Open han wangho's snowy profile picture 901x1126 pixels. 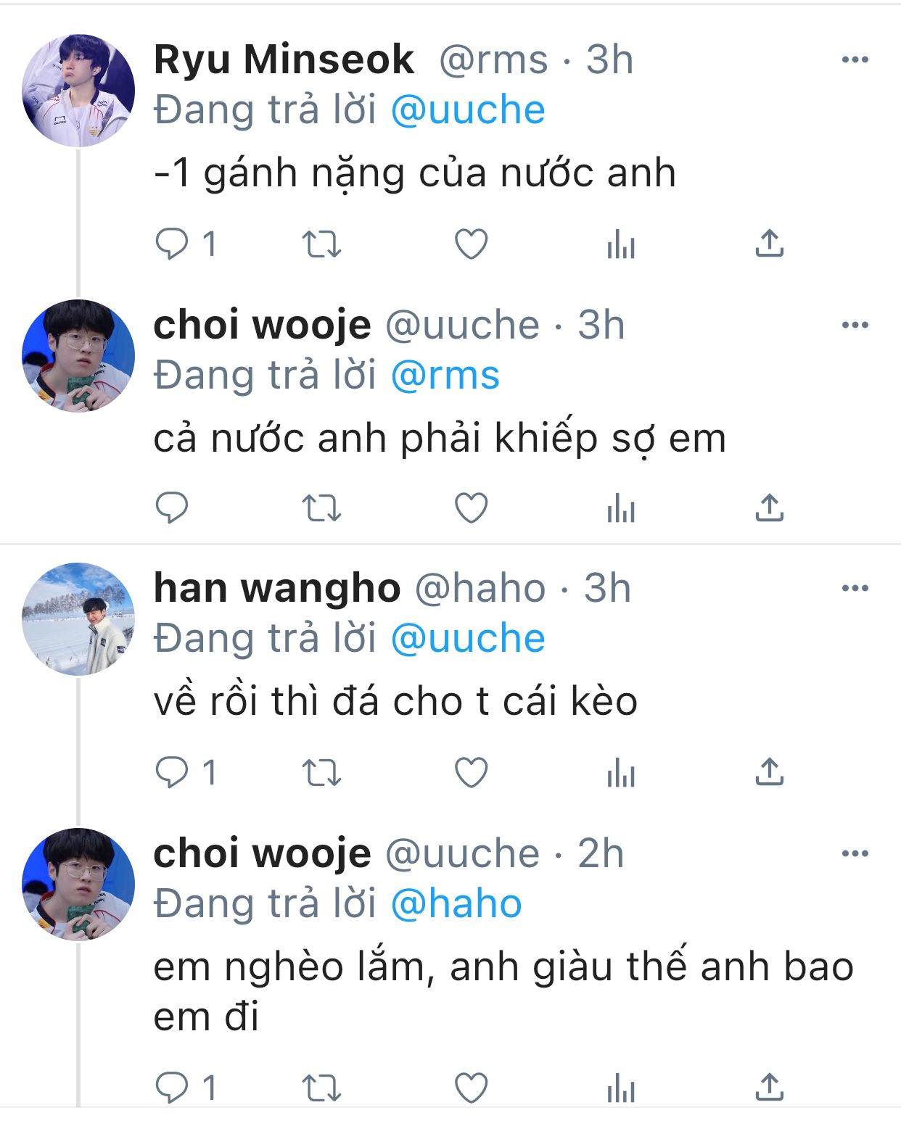(x=78, y=618)
